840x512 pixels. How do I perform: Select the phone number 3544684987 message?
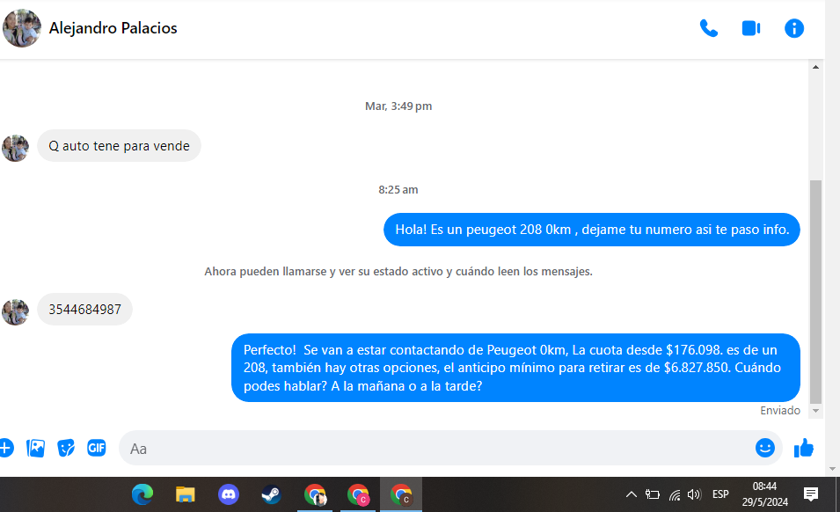(x=84, y=309)
